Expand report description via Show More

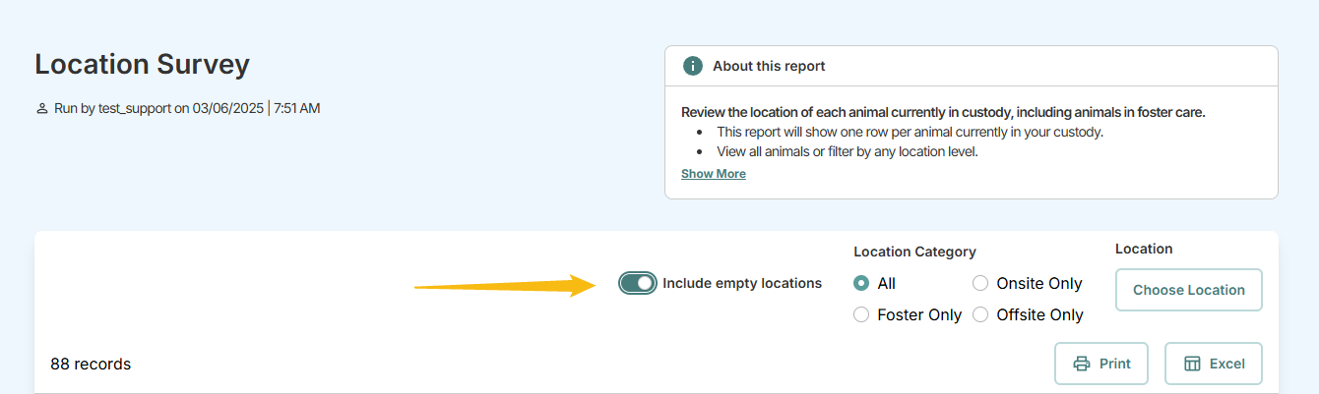(714, 174)
